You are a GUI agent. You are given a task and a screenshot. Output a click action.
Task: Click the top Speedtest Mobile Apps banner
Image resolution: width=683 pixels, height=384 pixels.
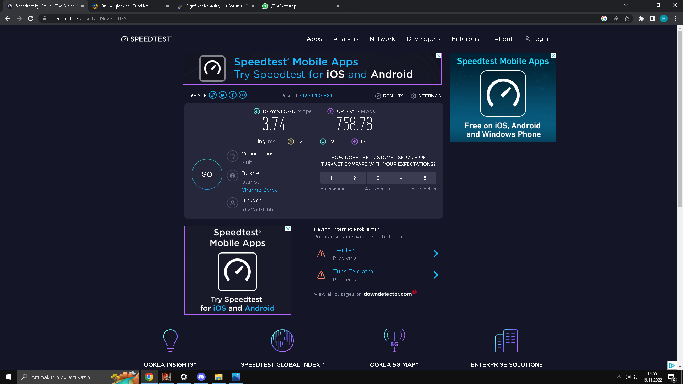[x=312, y=69]
